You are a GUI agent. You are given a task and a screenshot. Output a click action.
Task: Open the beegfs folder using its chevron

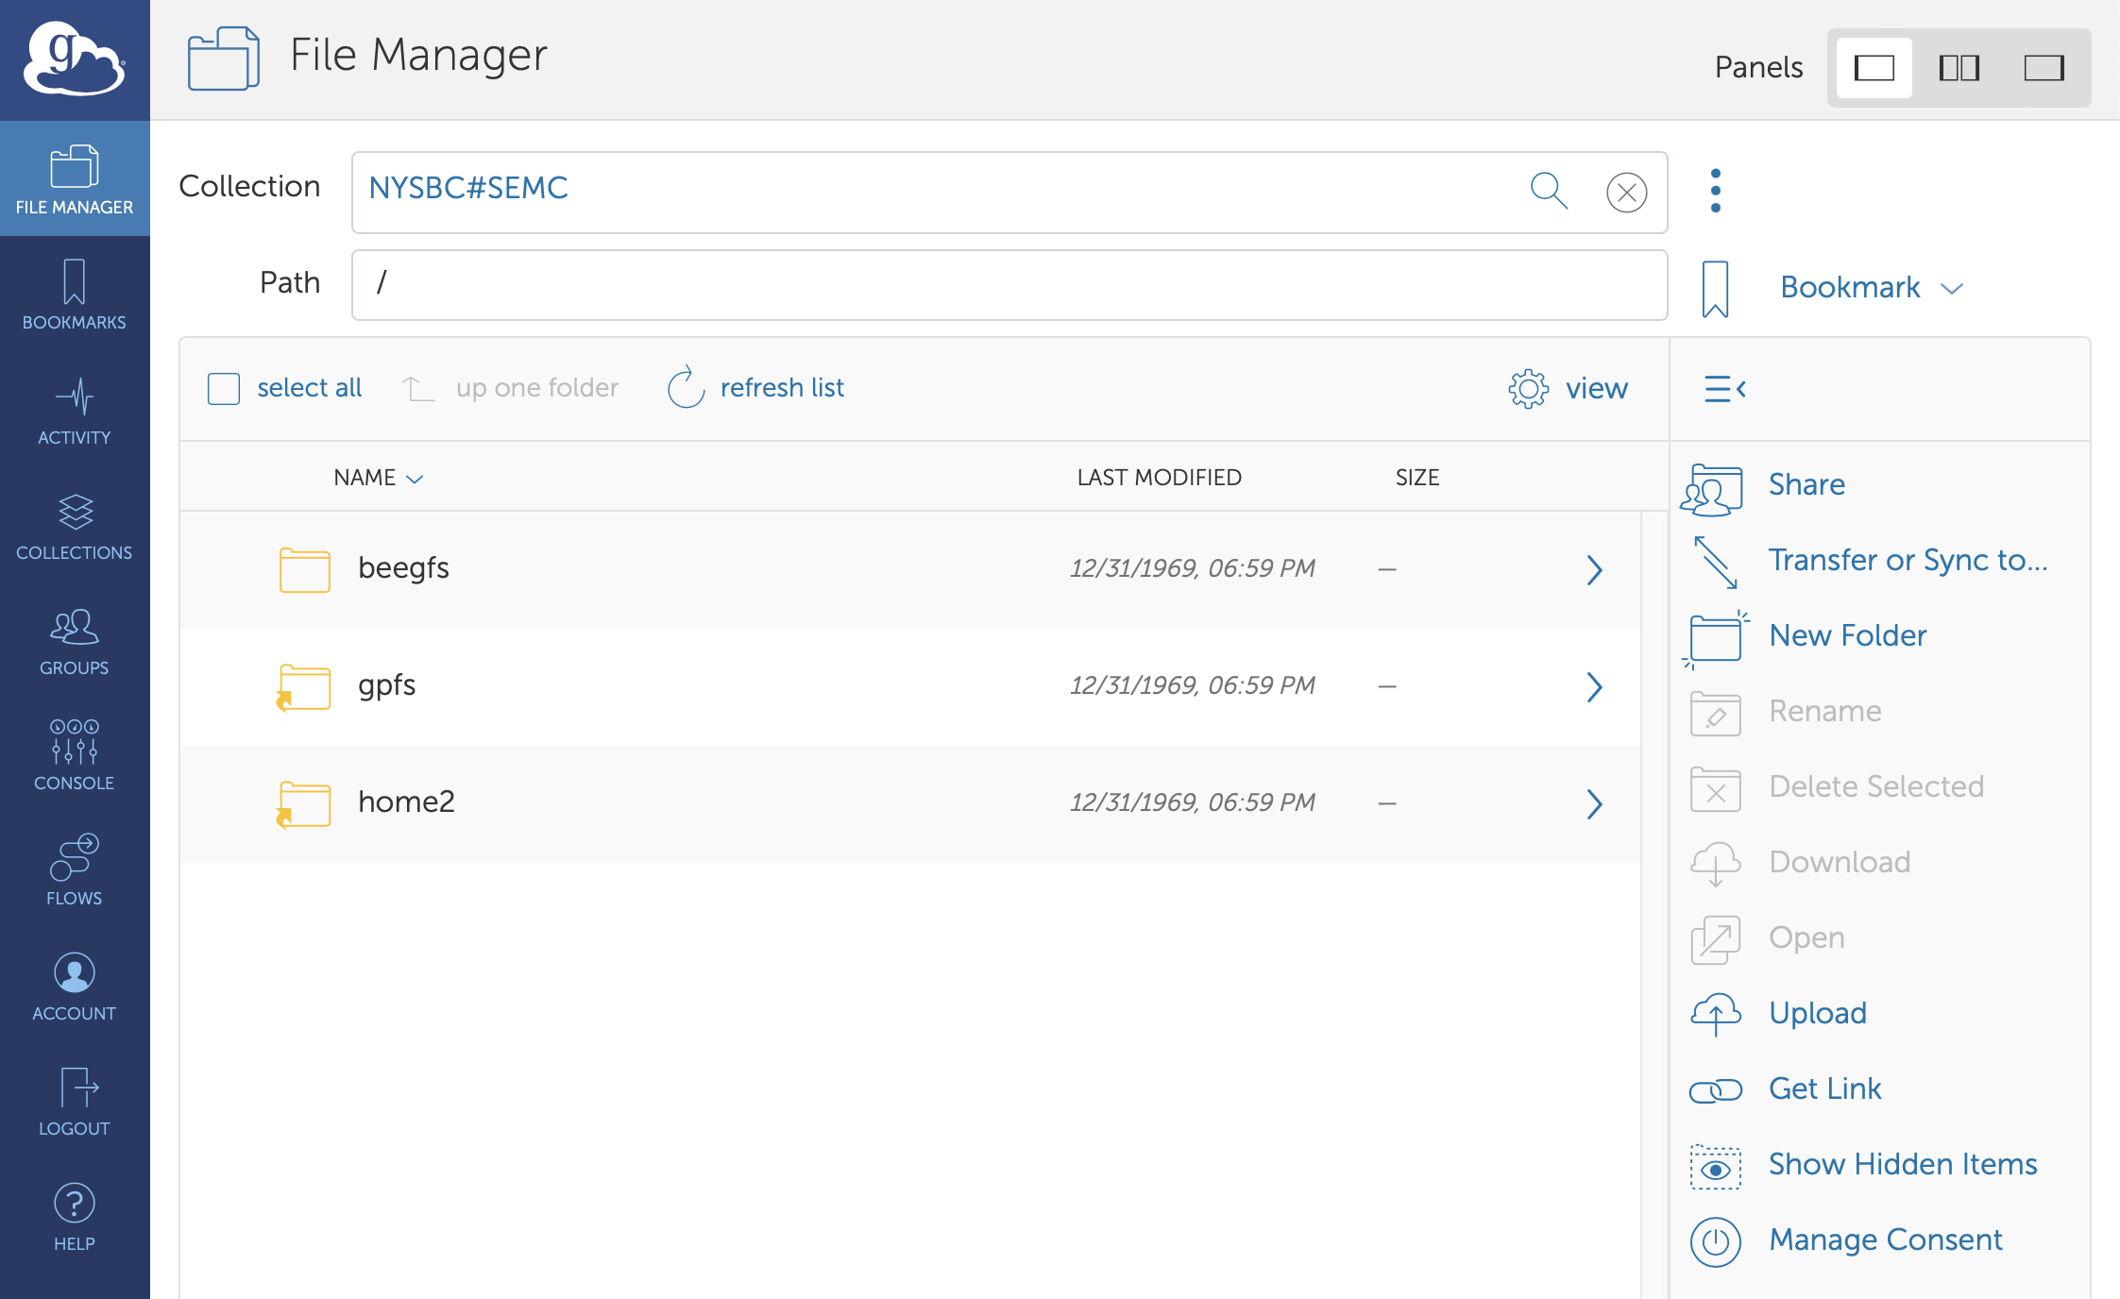[1594, 569]
